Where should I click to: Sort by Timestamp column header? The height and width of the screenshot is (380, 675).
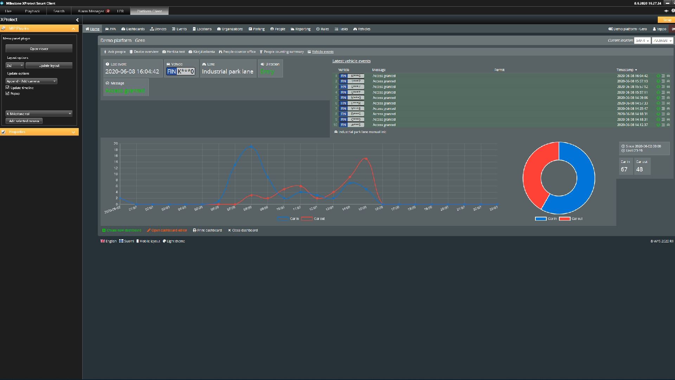pos(626,70)
